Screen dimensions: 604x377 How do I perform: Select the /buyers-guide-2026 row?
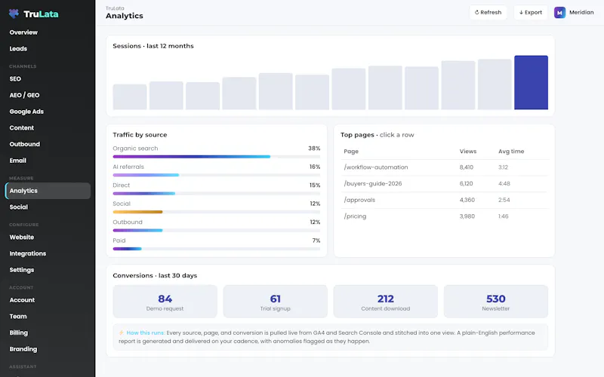tap(444, 183)
